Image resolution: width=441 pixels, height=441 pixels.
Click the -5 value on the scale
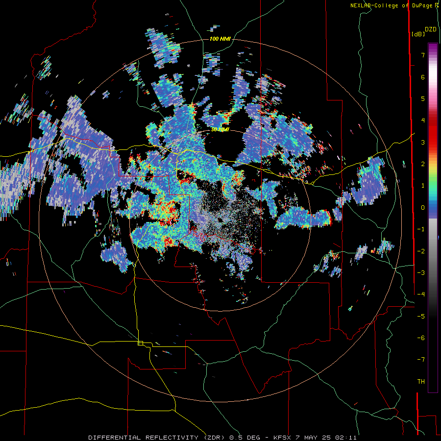[x=421, y=317]
